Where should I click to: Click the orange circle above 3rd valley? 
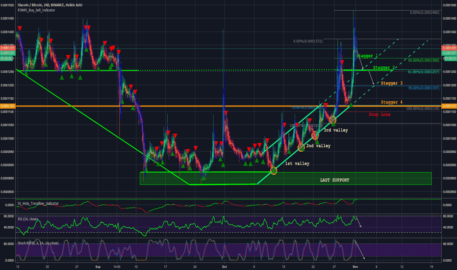click(332, 120)
